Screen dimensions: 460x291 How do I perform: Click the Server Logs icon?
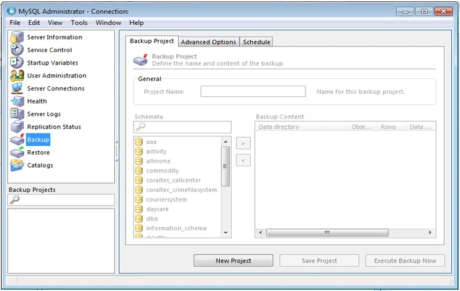click(x=17, y=114)
